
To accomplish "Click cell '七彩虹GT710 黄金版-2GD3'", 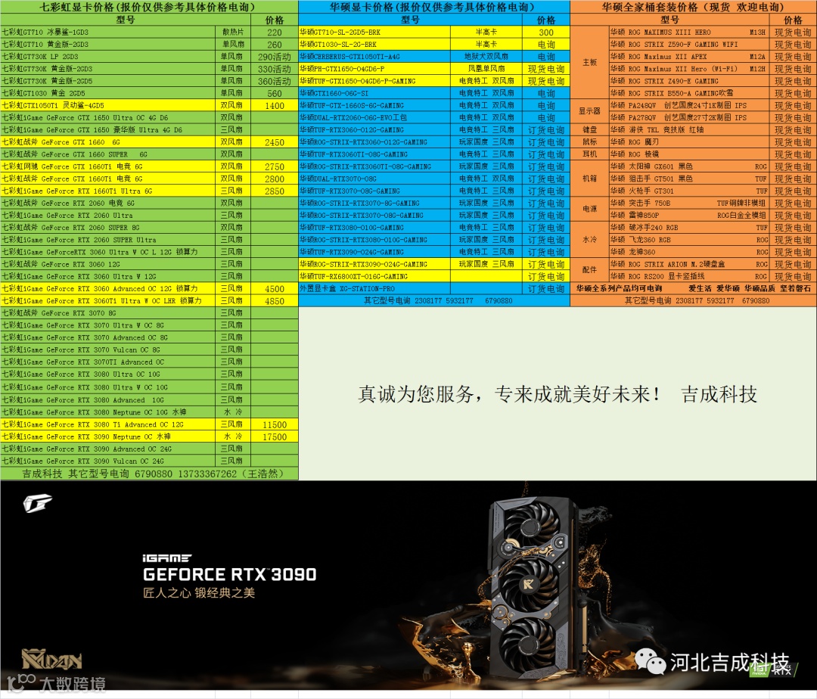I will (108, 45).
